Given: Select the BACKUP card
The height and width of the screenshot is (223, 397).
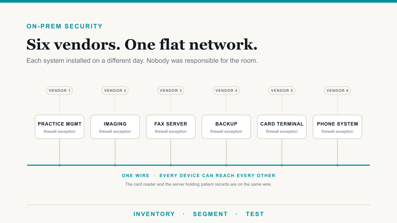Looking at the screenshot, I should click(x=226, y=127).
